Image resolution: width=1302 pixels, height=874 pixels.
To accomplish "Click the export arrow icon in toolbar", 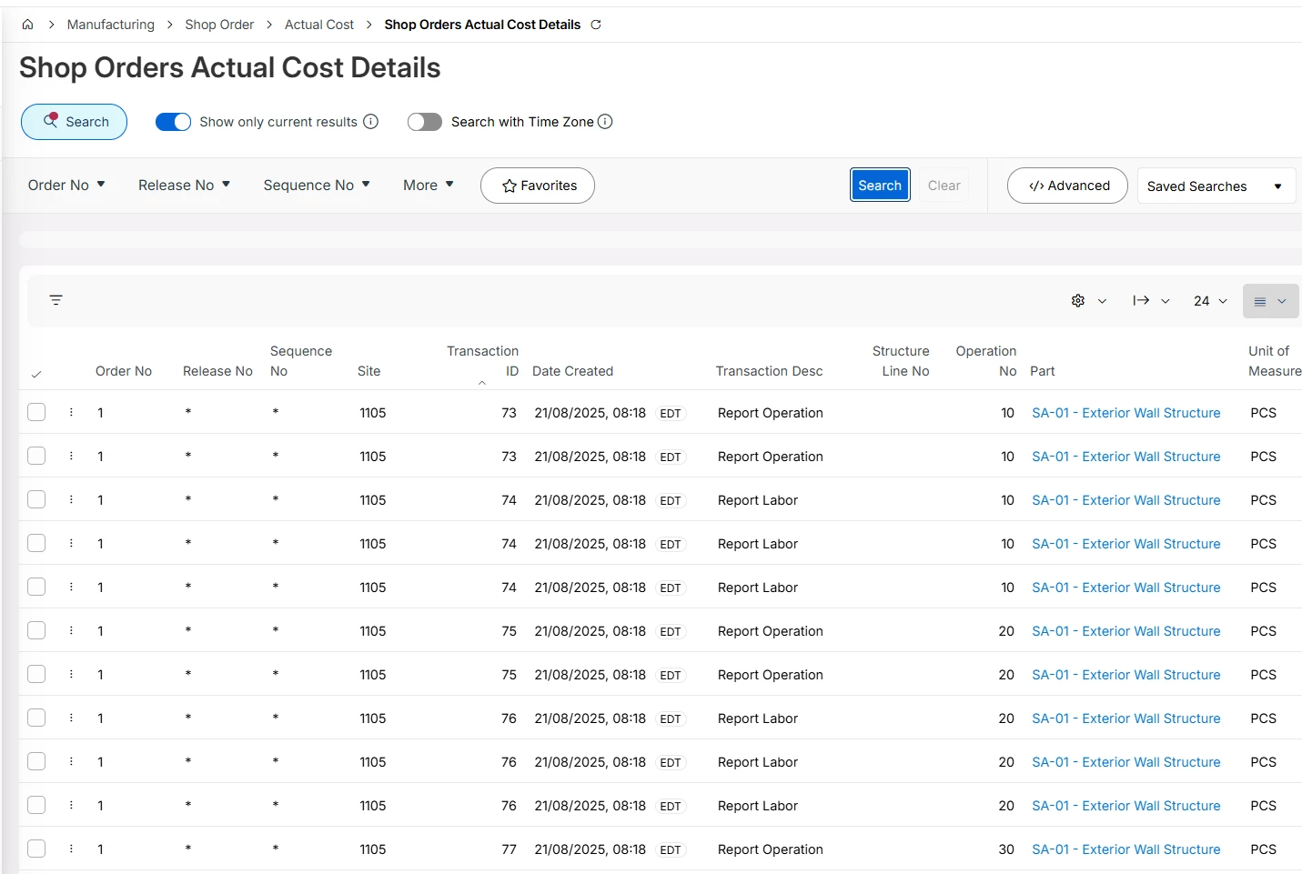I will coord(1141,301).
